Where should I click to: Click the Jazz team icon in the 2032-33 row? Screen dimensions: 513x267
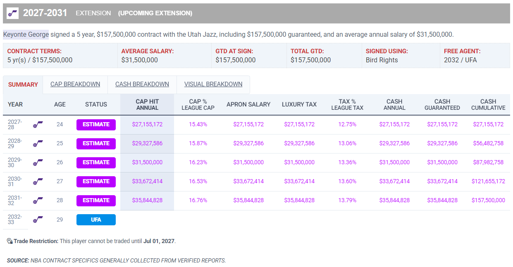click(38, 220)
